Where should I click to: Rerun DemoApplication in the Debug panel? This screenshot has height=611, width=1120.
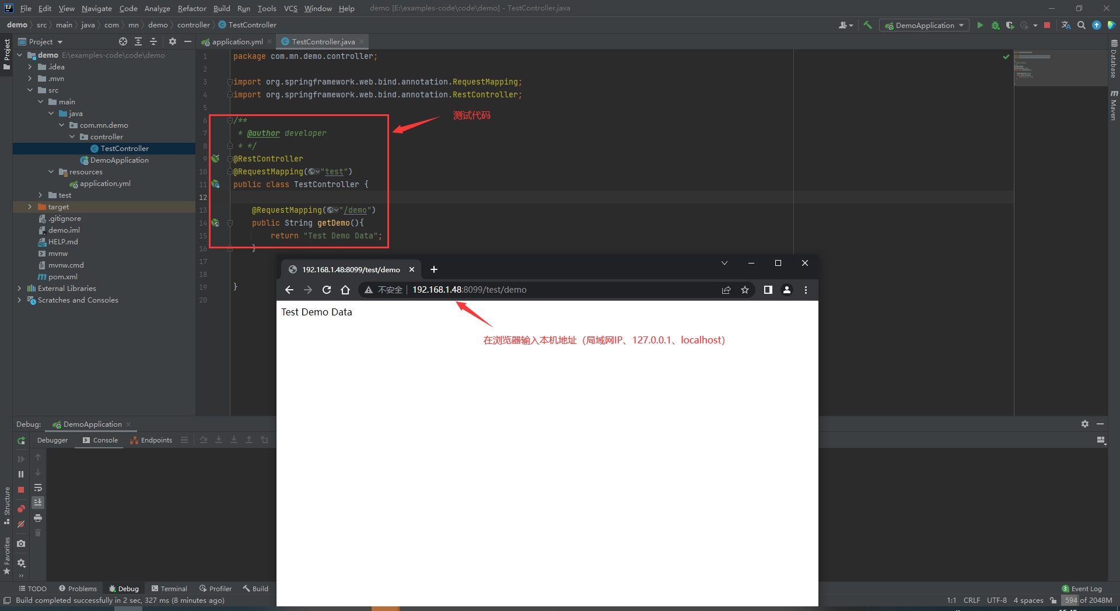pos(21,440)
